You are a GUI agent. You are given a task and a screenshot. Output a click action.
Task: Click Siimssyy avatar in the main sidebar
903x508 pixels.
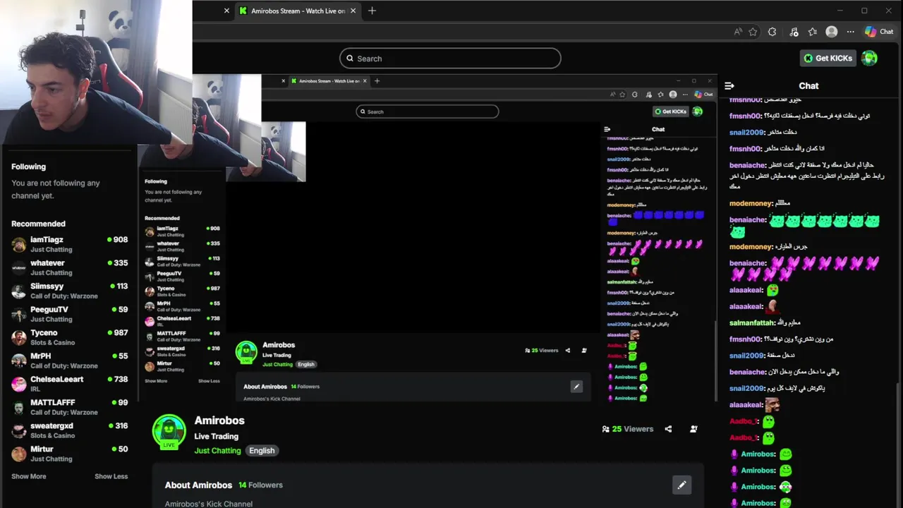coord(19,291)
